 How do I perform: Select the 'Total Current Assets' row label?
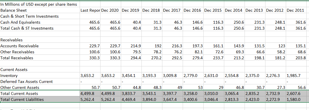point(40,93)
